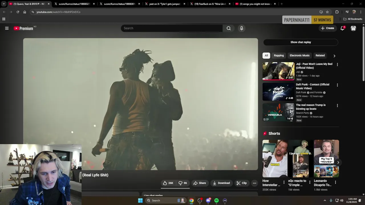Screen dimensions: 365x205
Task: Open the YouTube hamburger guide menu
Action: pyautogui.click(x=7, y=28)
